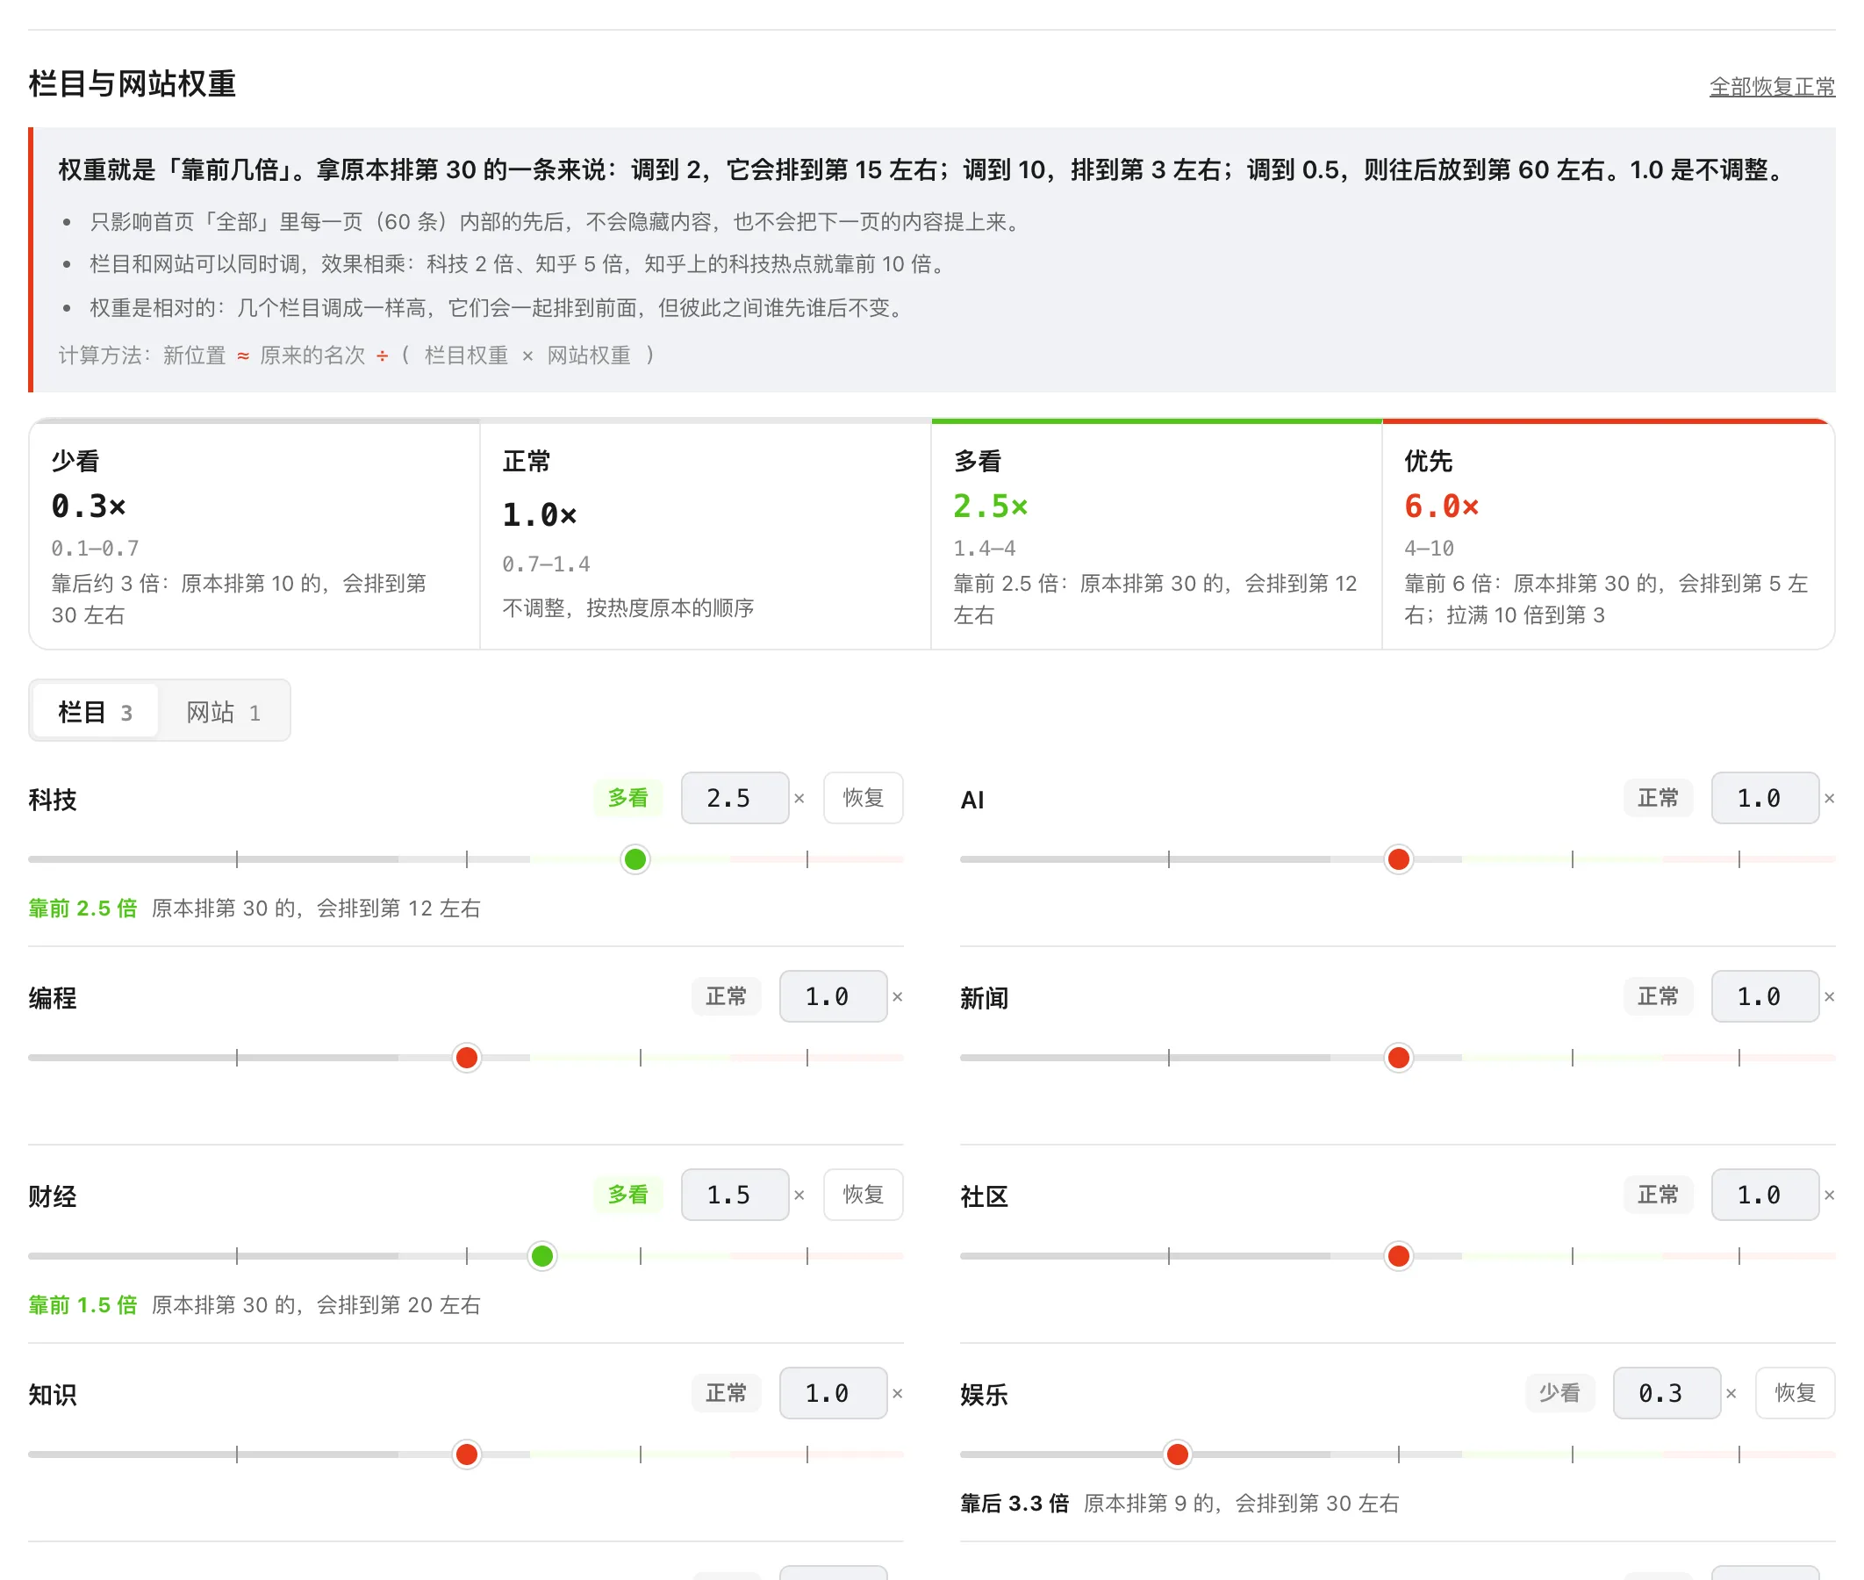Click the 编程 weight input field
This screenshot has height=1580, width=1864.
[x=833, y=996]
